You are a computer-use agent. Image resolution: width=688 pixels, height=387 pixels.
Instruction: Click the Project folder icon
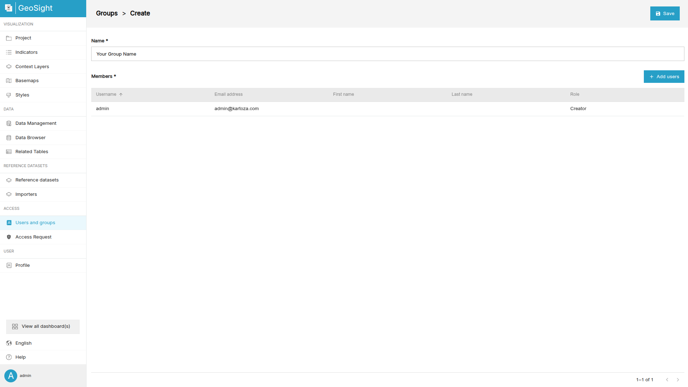(9, 38)
